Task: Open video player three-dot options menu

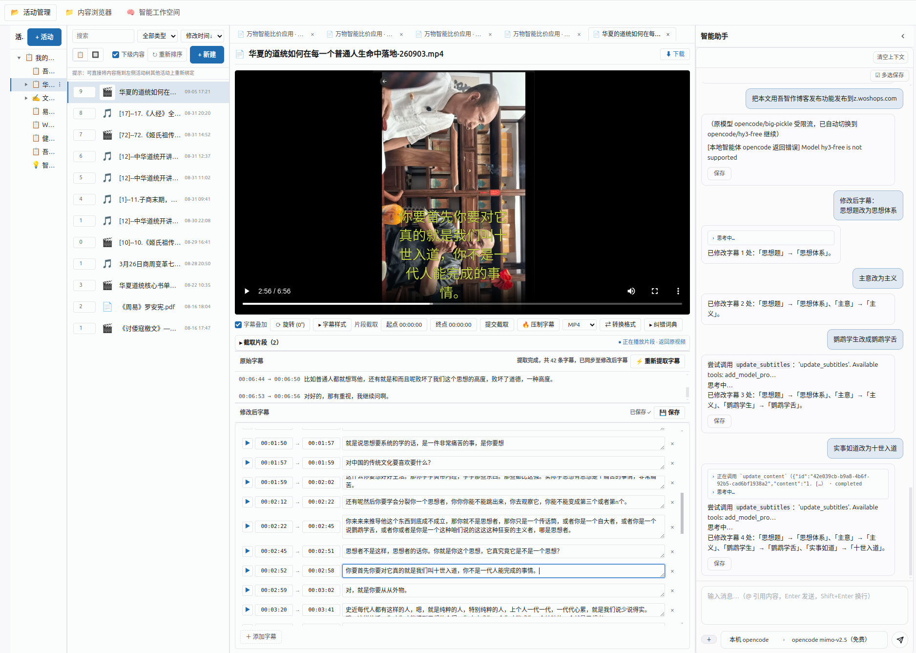Action: [x=678, y=291]
